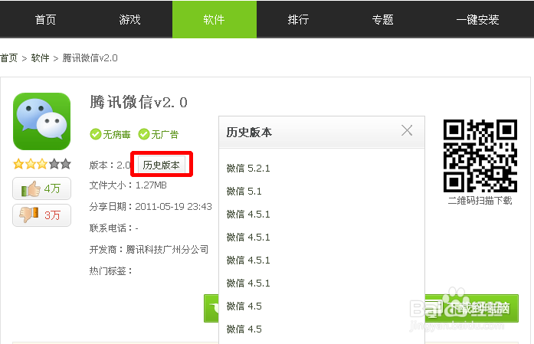Click the WeChat app icon
Viewport: 534px width, 344px height.
(41, 121)
